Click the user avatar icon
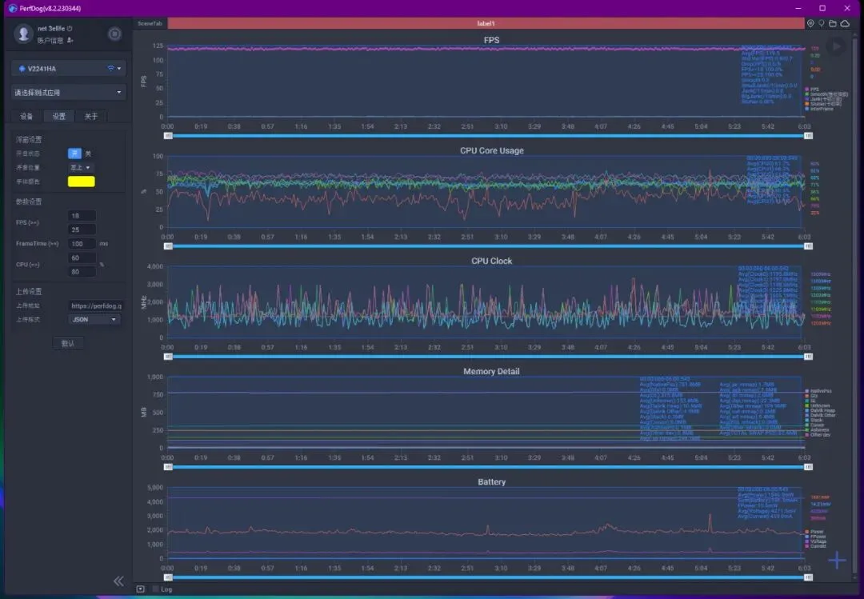 coord(23,34)
